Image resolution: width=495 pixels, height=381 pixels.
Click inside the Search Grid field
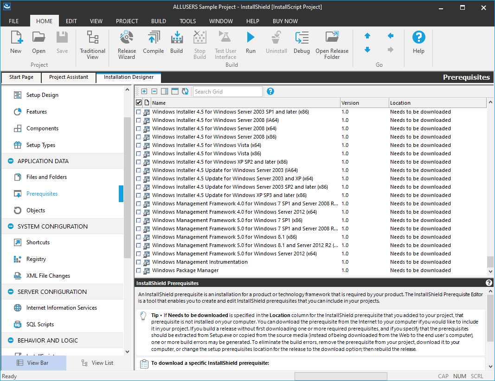227,91
